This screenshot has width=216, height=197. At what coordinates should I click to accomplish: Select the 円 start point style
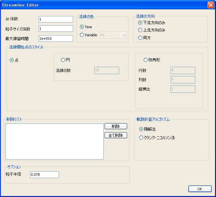(63, 60)
